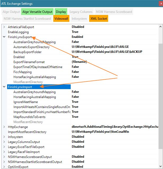The width and height of the screenshot is (163, 169).
Task: Expand the LegacyRaceFilesImport node
Action: pyautogui.click(x=4, y=152)
